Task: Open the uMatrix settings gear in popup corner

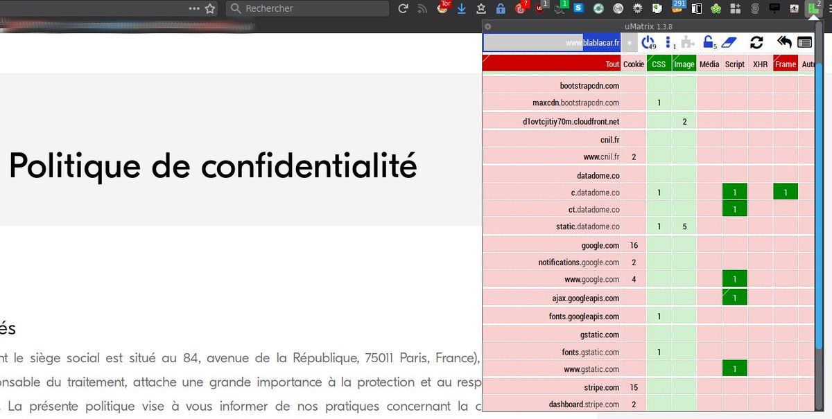Action: 487,26
